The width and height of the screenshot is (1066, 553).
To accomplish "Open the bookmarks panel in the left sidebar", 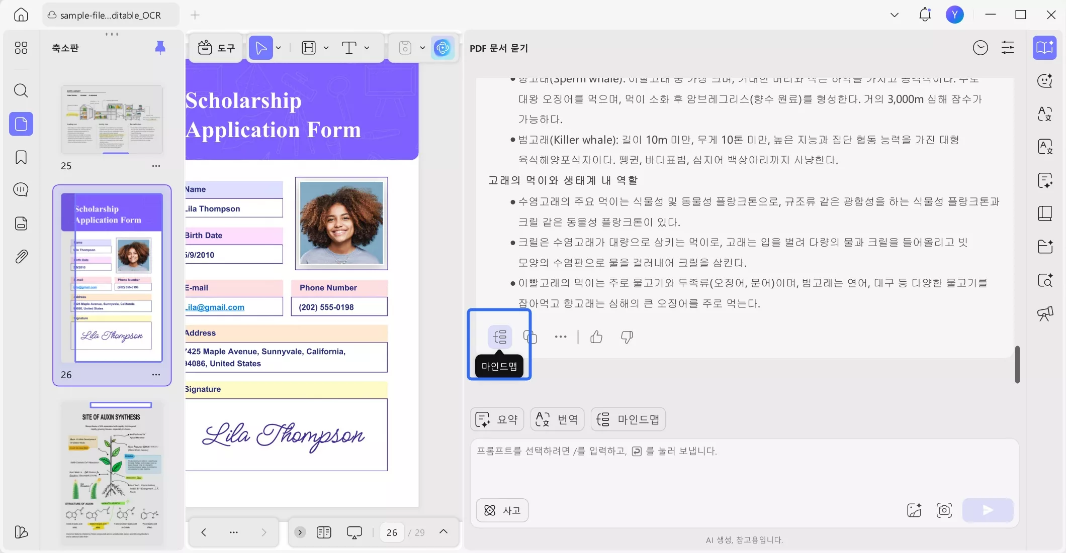I will [x=21, y=157].
